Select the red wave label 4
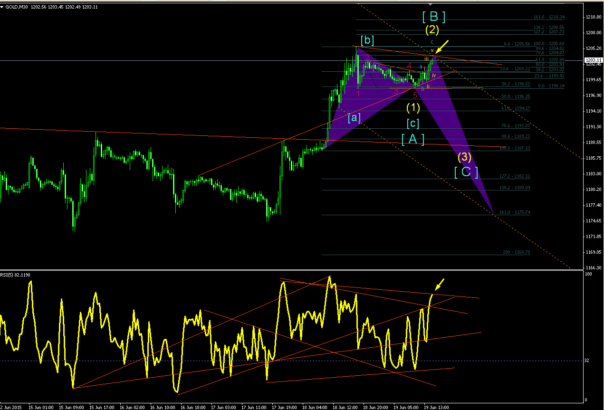The height and width of the screenshot is (410, 604). click(409, 66)
